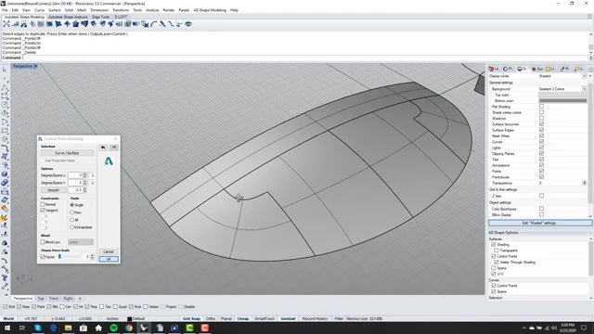Click the Task View icon in the taskbar
Screen dimensions: 594x334
tap(22, 328)
